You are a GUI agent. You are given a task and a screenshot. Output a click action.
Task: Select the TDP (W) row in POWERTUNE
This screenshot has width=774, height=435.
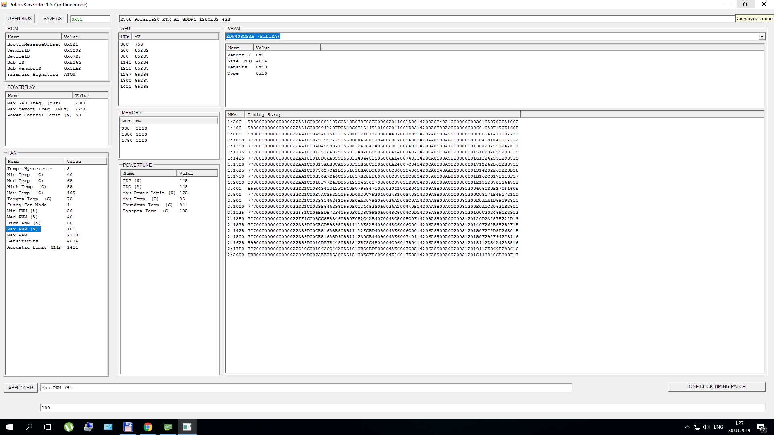coord(132,181)
